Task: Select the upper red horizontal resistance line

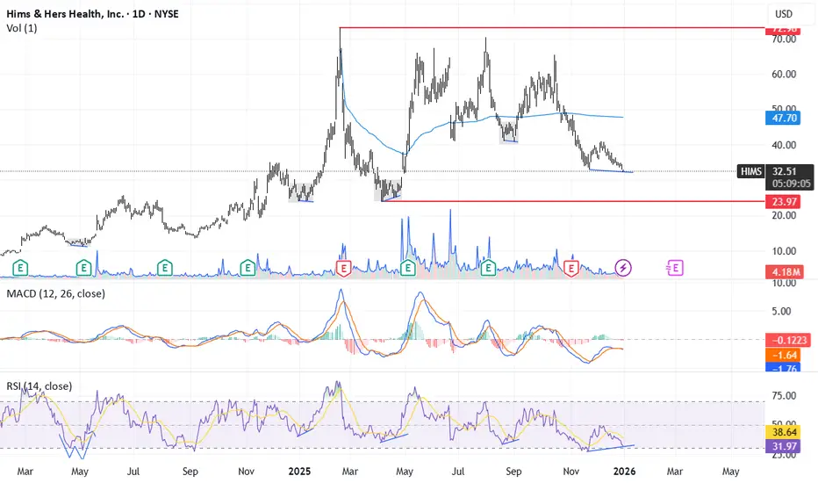Action: [x=552, y=28]
